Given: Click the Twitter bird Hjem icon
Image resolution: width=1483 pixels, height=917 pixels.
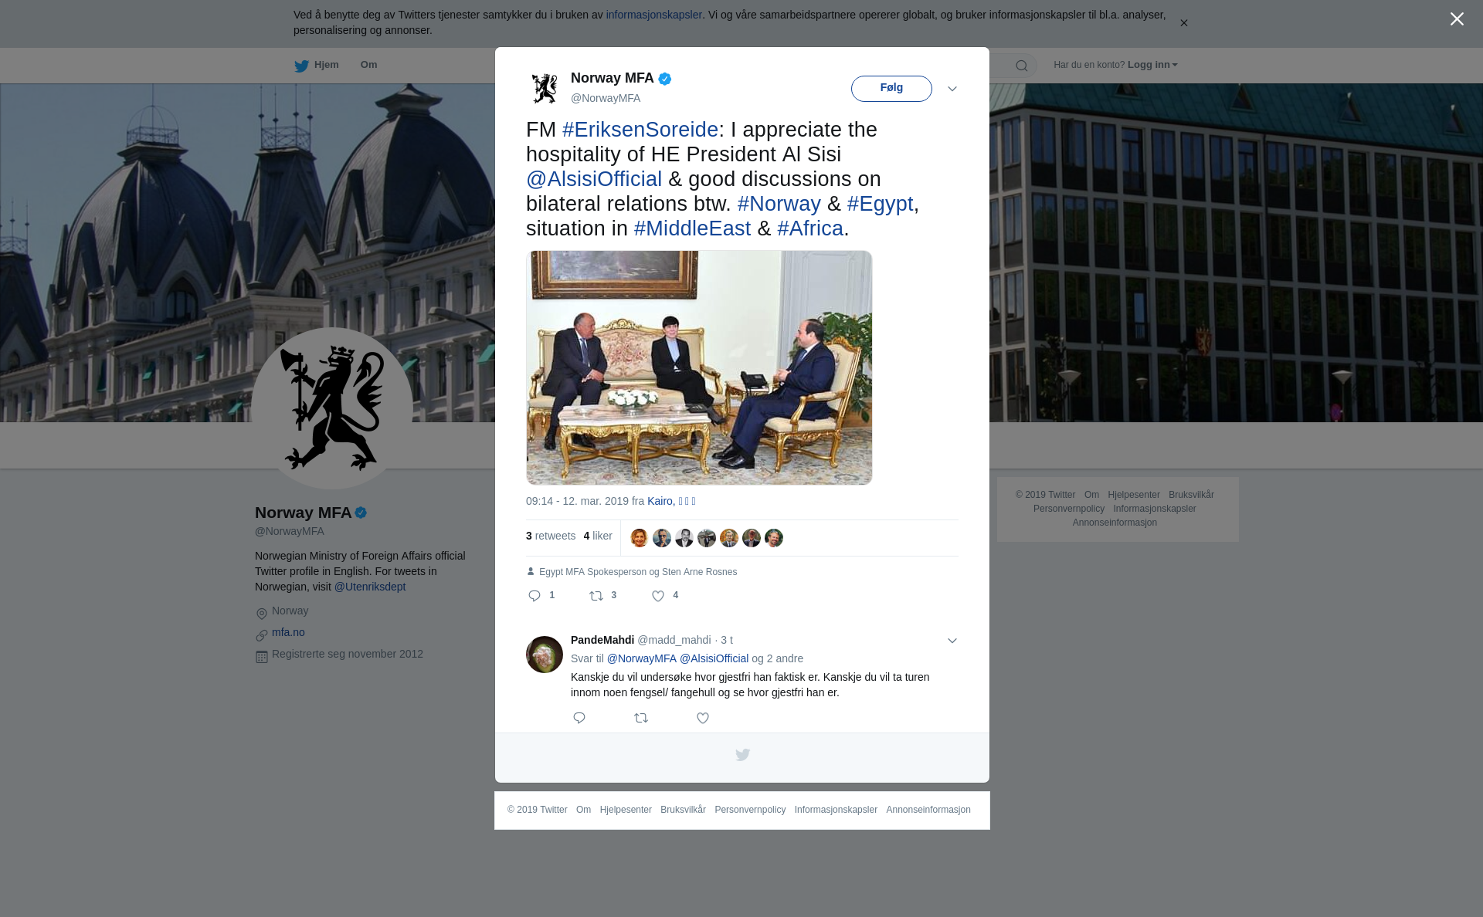Looking at the screenshot, I should 301,66.
